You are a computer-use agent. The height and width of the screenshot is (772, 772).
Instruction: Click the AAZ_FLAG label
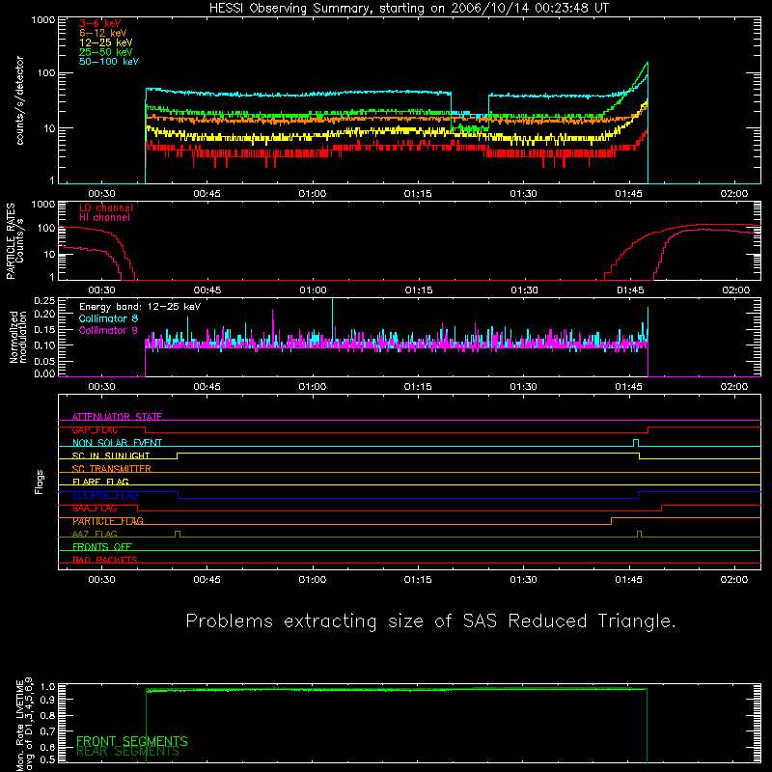95,534
